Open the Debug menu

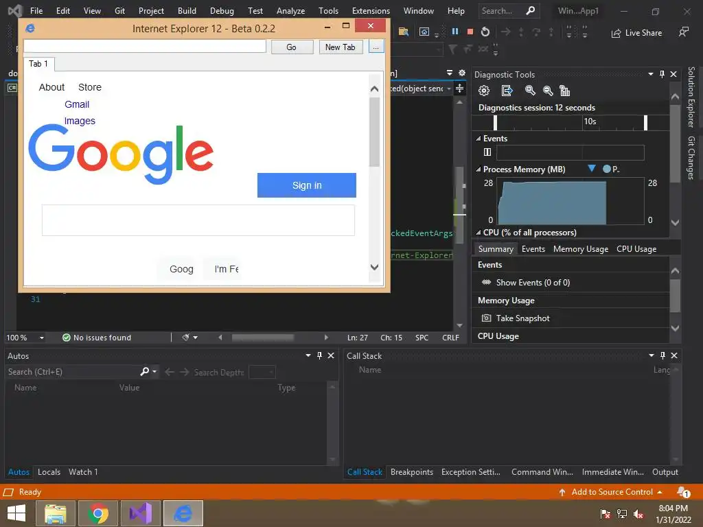click(222, 11)
